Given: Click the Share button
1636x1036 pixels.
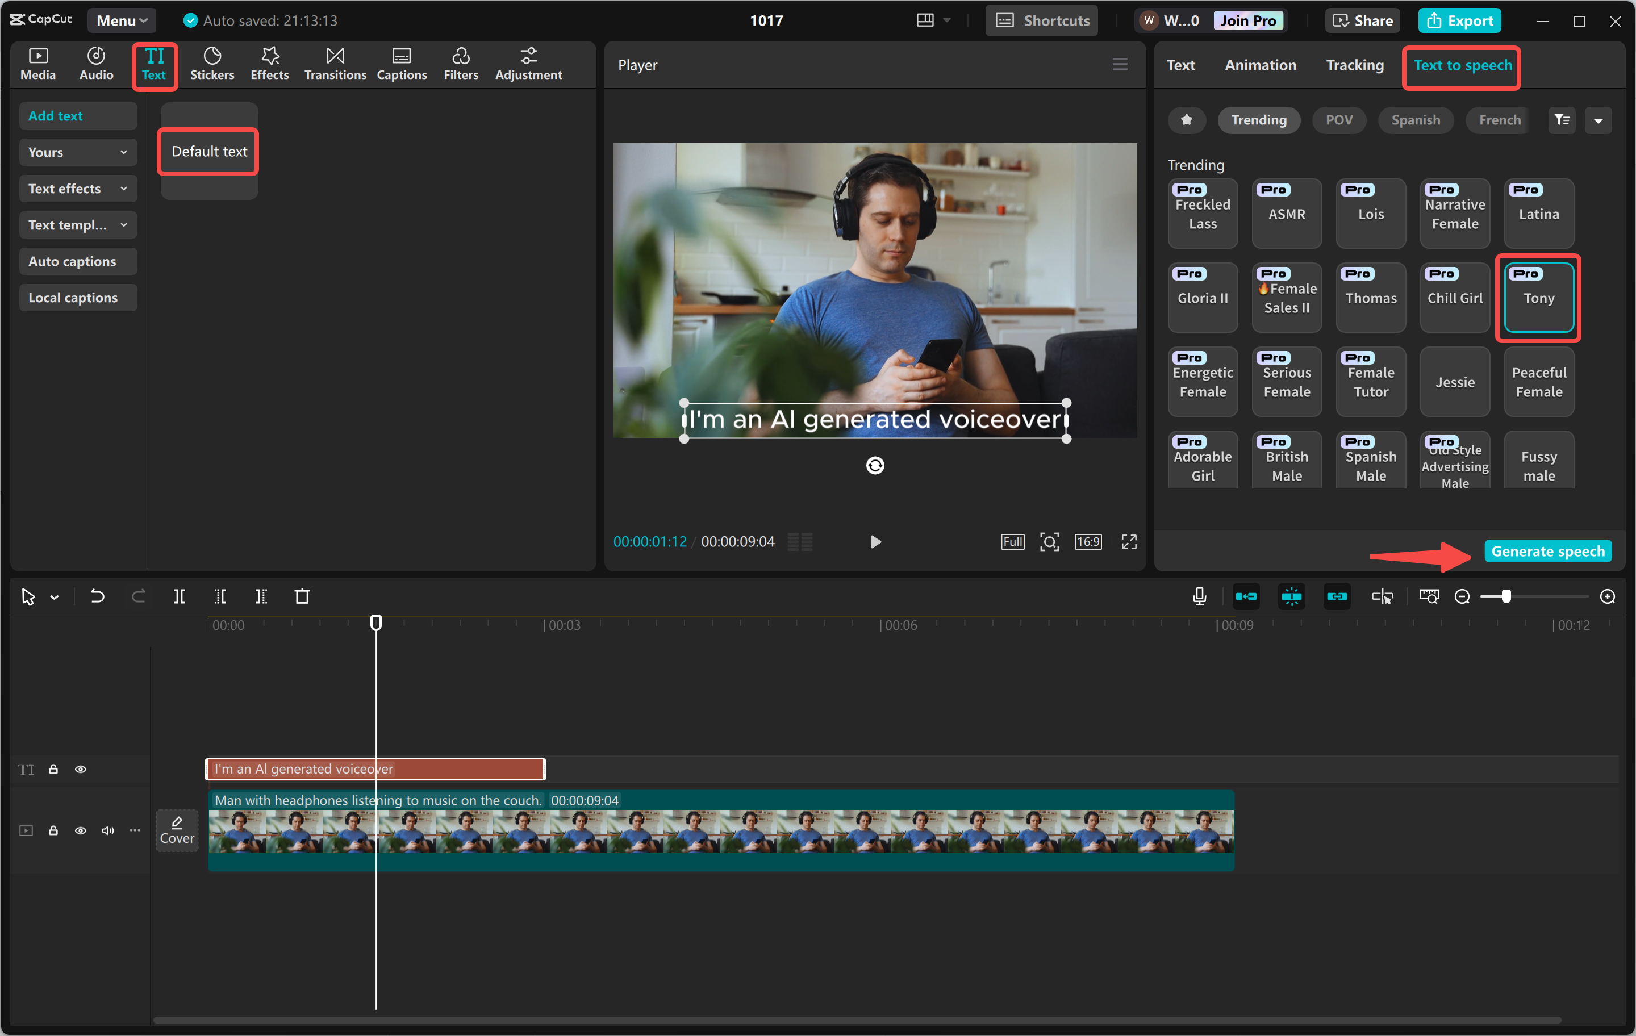Looking at the screenshot, I should (1363, 20).
